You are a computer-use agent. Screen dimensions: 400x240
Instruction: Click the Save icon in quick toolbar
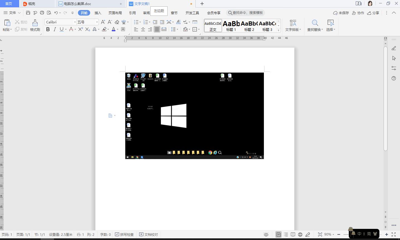click(28, 13)
